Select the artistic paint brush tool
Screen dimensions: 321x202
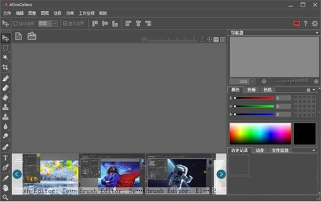[5, 146]
